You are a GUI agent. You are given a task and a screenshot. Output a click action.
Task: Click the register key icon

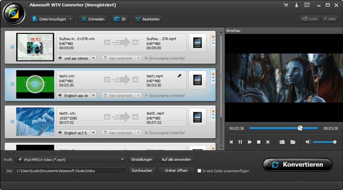point(297,5)
